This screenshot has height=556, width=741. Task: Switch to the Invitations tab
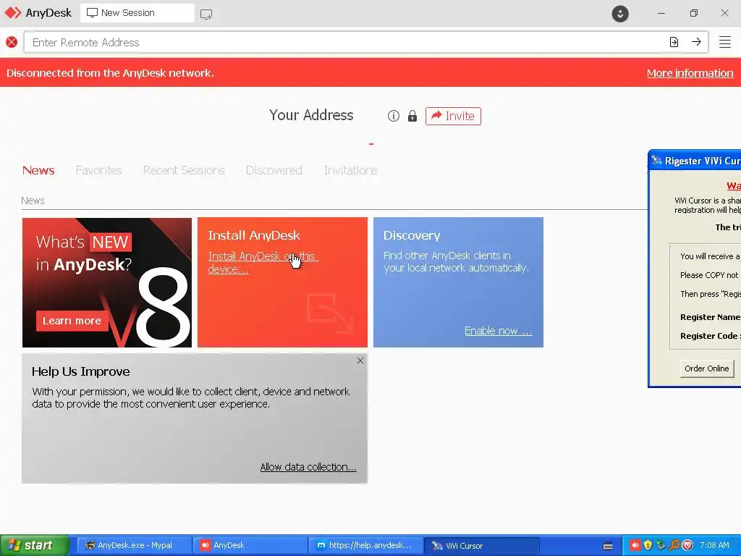[x=351, y=170]
